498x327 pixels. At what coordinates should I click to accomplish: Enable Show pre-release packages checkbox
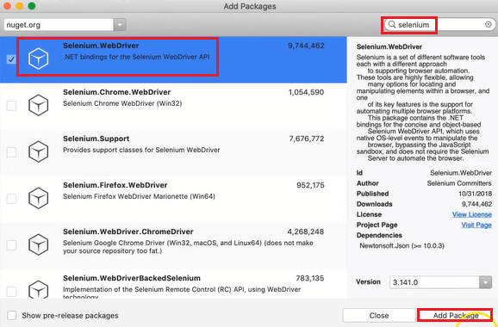click(x=12, y=315)
